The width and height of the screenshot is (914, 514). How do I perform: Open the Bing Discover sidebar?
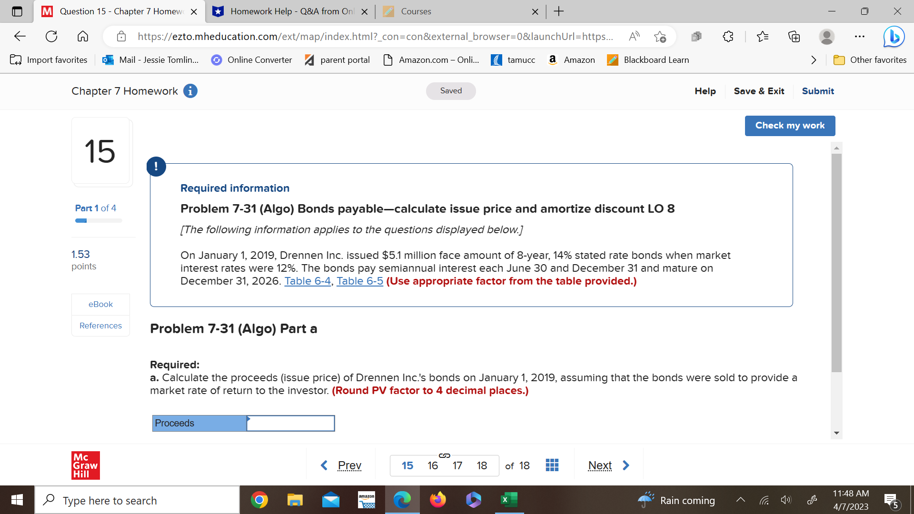coord(894,36)
